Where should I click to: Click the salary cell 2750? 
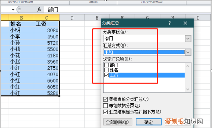47,68
